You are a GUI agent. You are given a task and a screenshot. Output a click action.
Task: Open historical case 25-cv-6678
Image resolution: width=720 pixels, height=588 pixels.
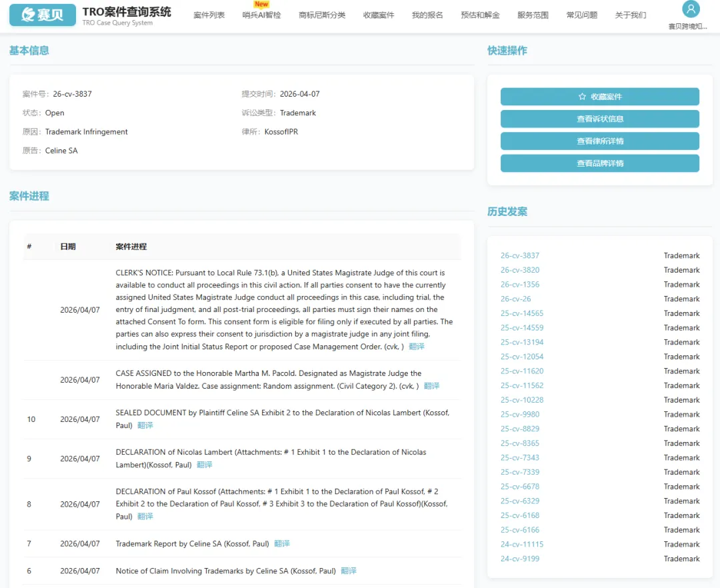(x=520, y=487)
